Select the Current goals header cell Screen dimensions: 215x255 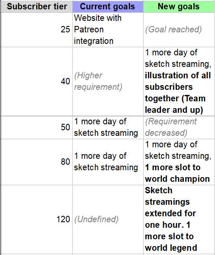(108, 7)
